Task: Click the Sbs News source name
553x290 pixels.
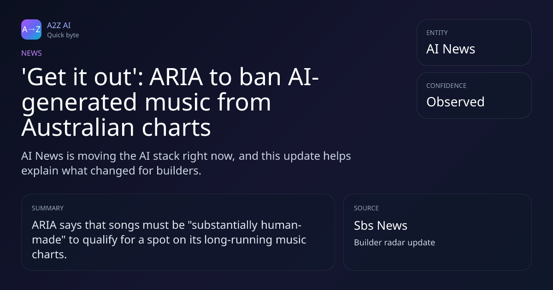Action: pos(381,226)
